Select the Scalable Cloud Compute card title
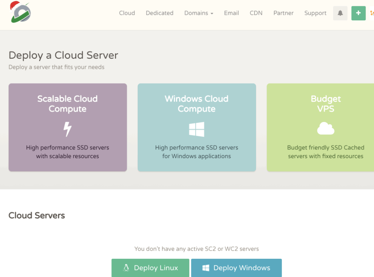 pyautogui.click(x=68, y=104)
